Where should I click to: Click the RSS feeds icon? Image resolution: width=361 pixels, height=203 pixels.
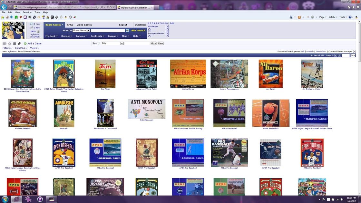pos(299,17)
